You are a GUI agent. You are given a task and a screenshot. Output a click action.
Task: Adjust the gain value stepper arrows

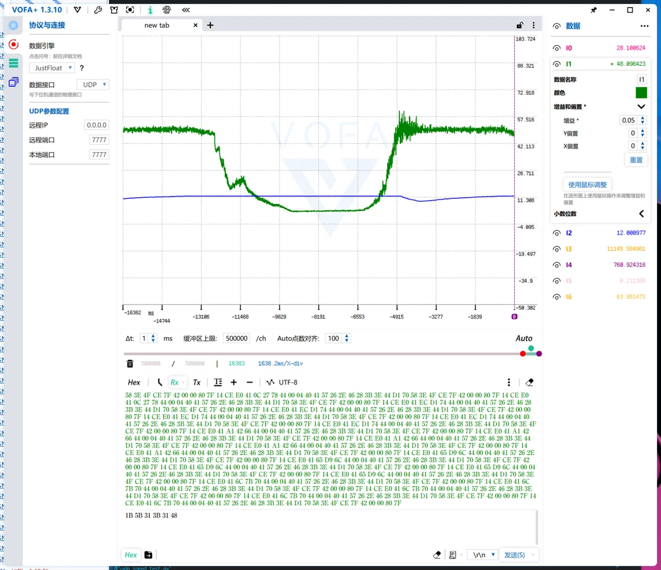643,120
